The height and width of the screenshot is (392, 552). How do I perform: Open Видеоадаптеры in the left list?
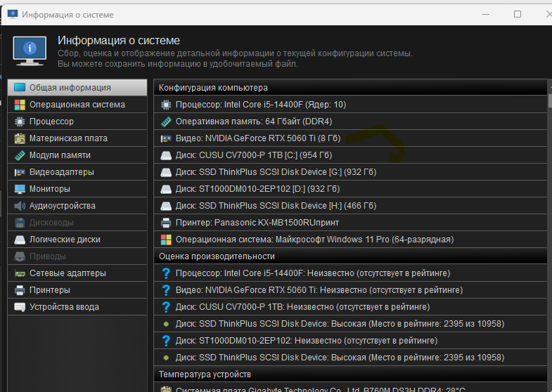tap(77, 172)
